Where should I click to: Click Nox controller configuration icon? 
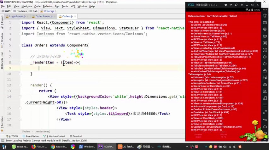[265, 112]
